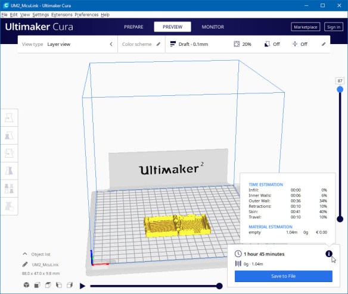Open the Color scheme pencil dropdown
This screenshot has width=348, height=294.
pyautogui.click(x=159, y=44)
